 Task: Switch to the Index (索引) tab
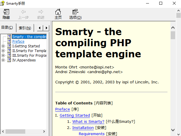coord(25,28)
